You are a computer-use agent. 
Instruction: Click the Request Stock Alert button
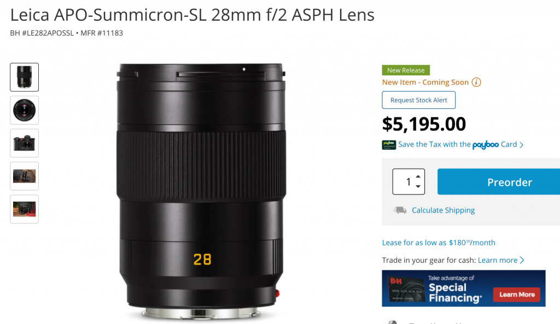[x=418, y=100]
